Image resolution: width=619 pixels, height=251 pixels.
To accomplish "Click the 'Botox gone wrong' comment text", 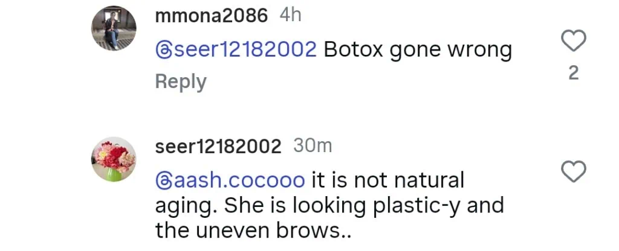I will pos(418,49).
